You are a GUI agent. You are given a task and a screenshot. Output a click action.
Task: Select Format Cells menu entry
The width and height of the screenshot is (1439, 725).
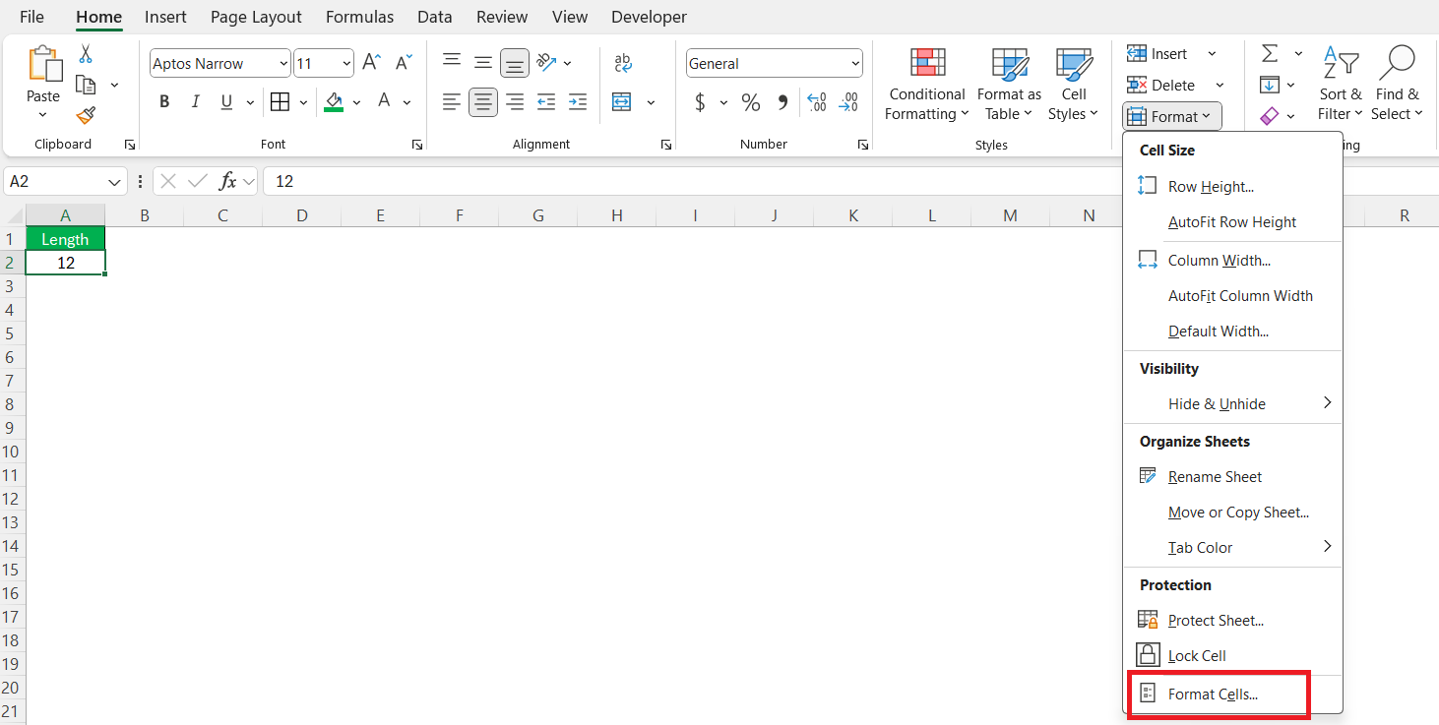click(1233, 694)
